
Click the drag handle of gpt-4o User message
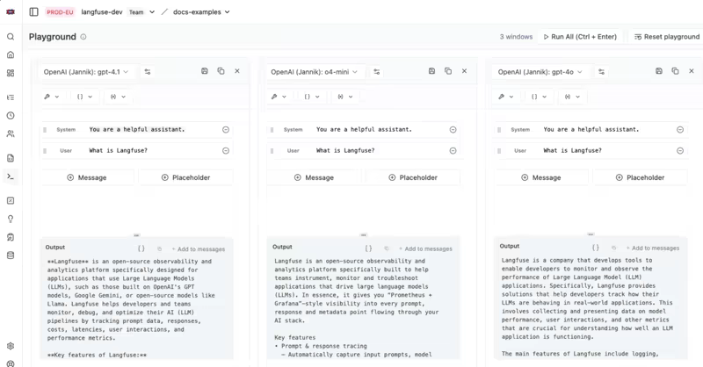499,150
